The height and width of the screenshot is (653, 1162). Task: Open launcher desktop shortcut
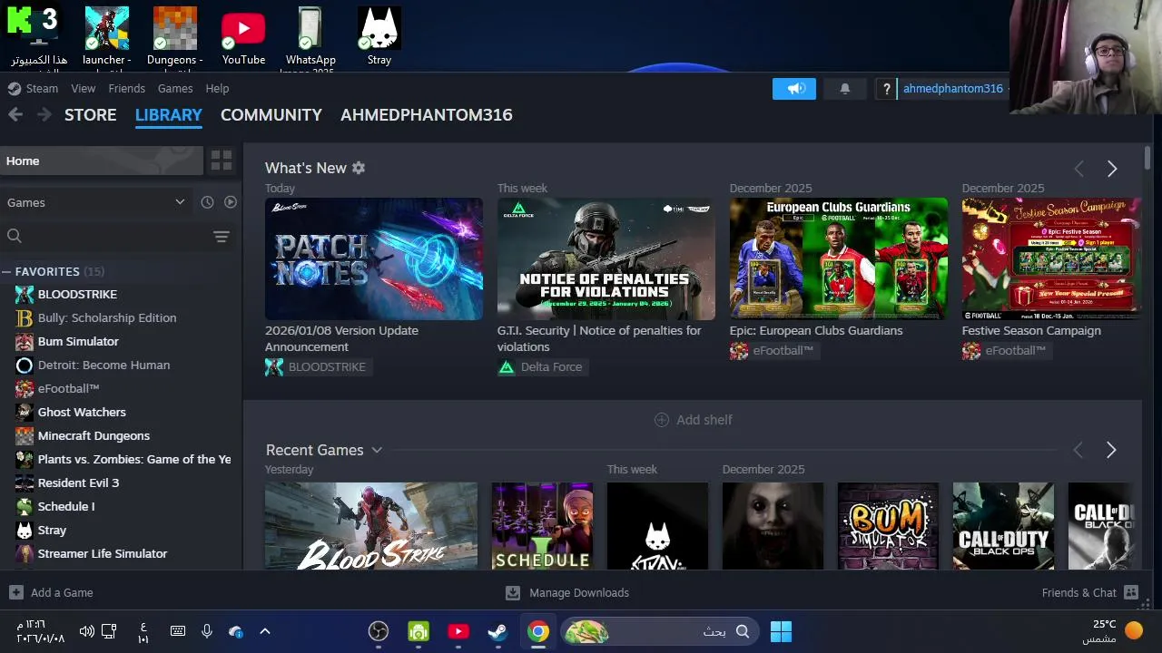[x=107, y=36]
